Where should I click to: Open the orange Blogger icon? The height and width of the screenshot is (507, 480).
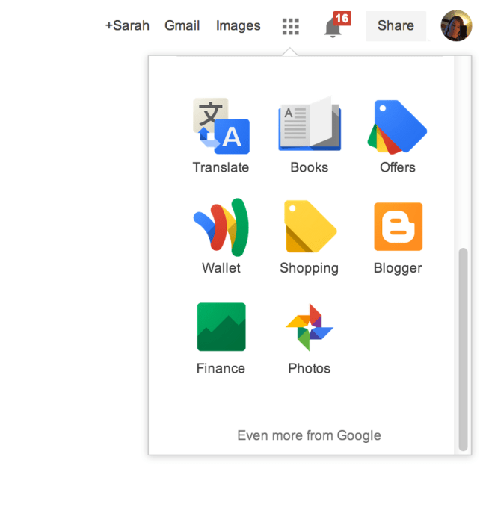398,226
